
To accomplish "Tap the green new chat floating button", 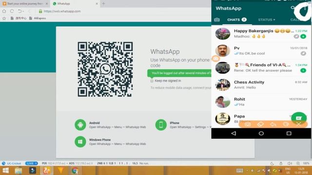I will [x=299, y=118].
